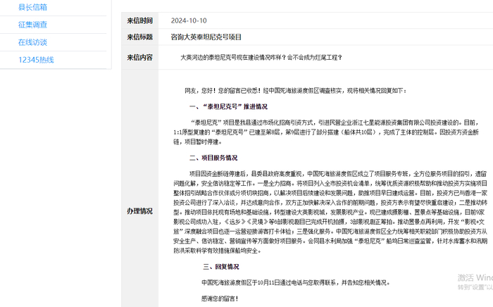Open the 12345热线 link

(x=36, y=60)
